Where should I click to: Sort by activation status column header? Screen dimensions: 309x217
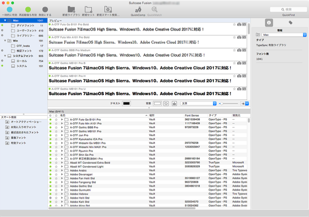pos(50,115)
